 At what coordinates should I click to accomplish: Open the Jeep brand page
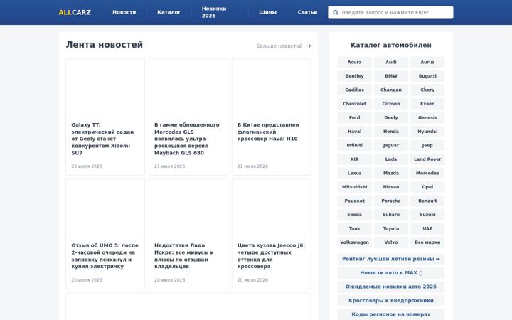tap(427, 145)
